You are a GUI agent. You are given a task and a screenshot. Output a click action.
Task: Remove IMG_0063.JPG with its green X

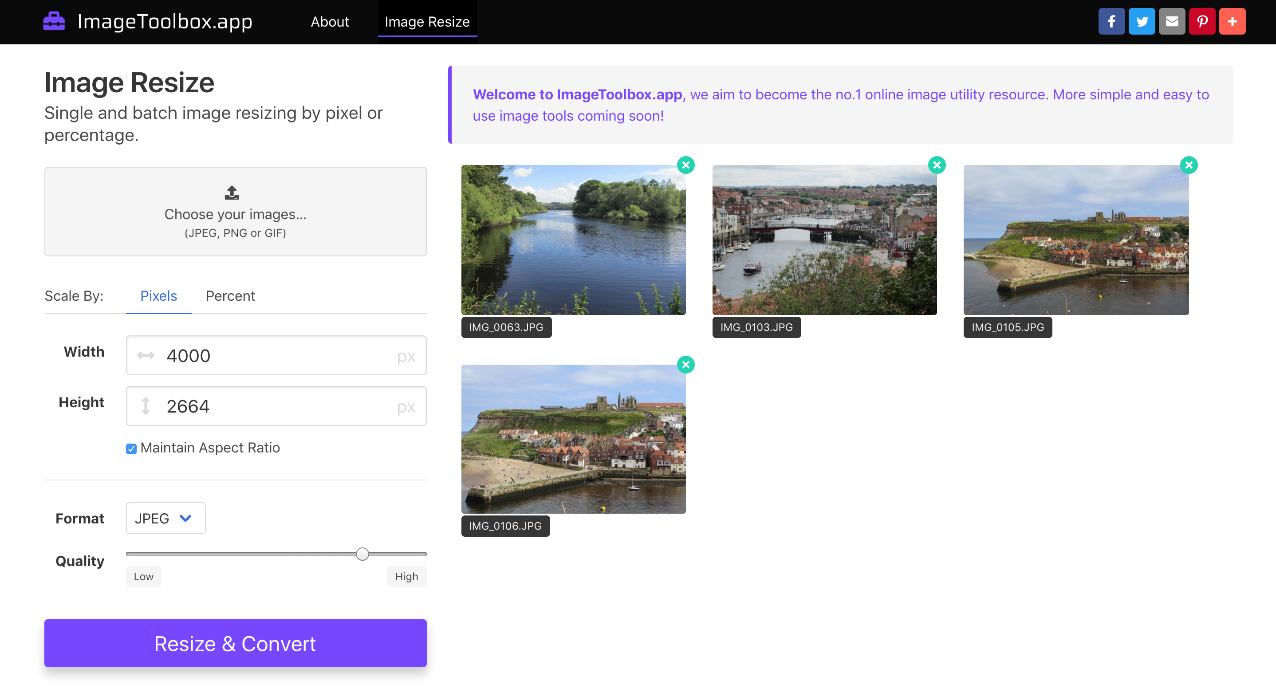point(686,165)
